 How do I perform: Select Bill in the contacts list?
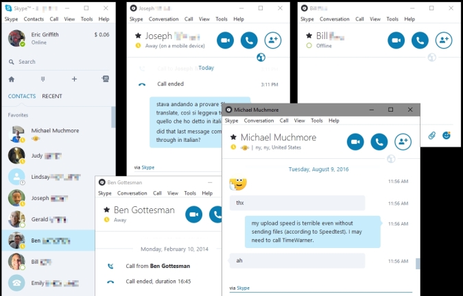point(49,262)
